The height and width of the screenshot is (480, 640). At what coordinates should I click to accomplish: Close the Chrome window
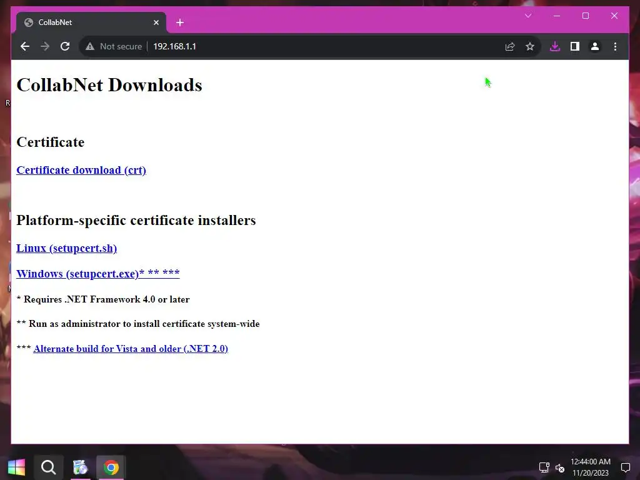[x=614, y=16]
